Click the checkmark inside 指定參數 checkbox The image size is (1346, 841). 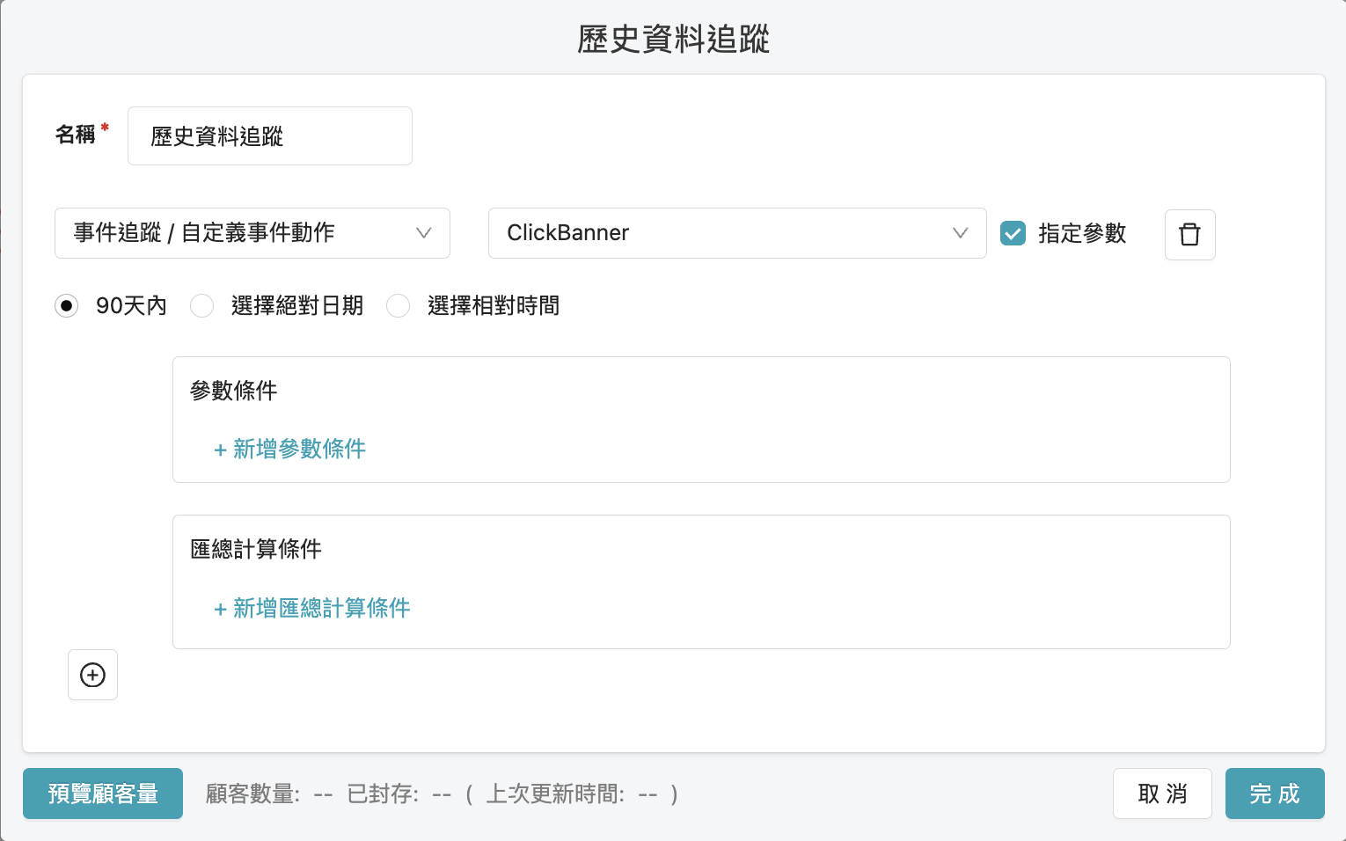[1013, 233]
